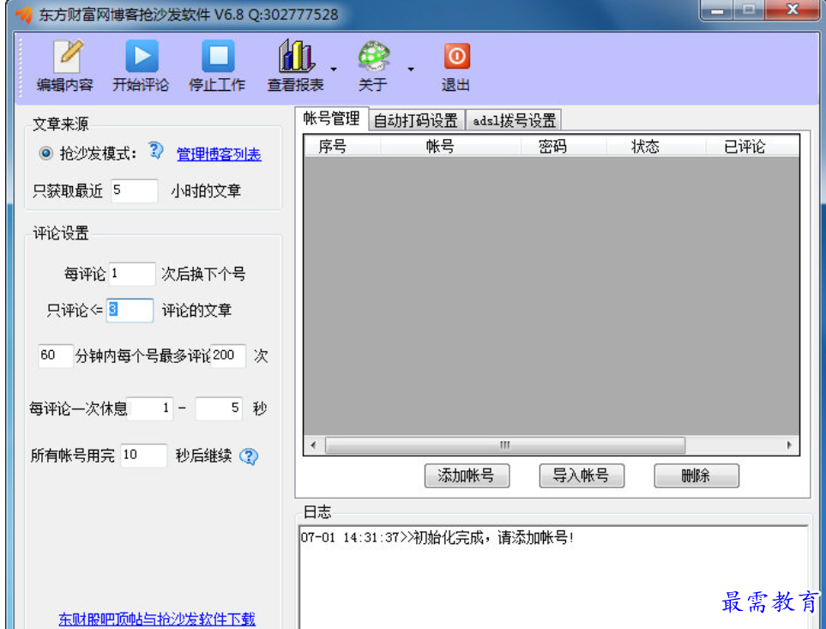The height and width of the screenshot is (629, 826).
Task: Close the window with X button
Action: 793,10
